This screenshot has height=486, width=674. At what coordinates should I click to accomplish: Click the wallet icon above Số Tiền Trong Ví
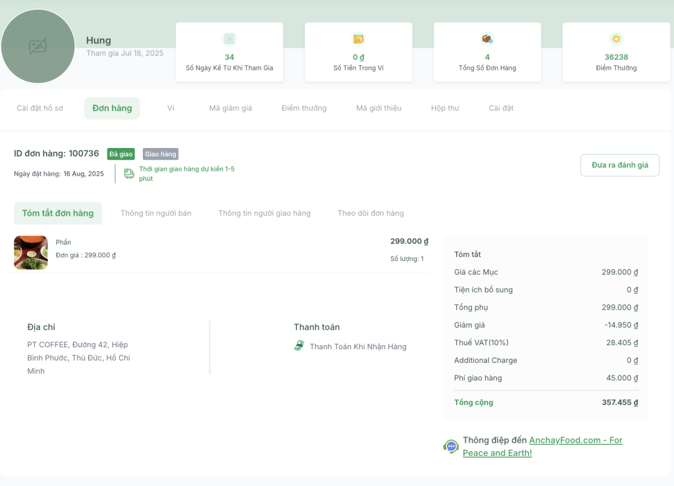[x=358, y=39]
